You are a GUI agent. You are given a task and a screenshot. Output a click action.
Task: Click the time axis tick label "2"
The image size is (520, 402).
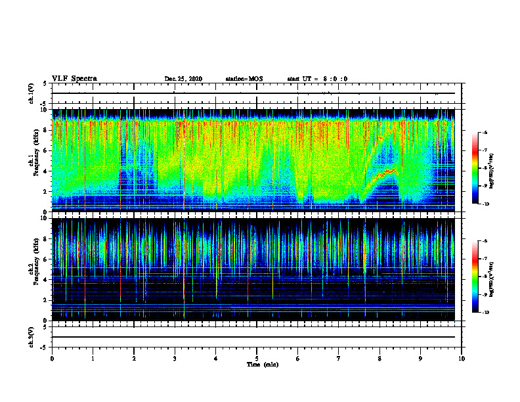tap(134, 359)
